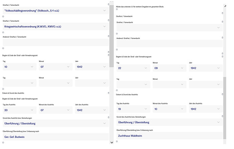The image size is (234, 149).
Task: Click plus icon under the Klicke das unterste hint
Action: pos(117,9)
